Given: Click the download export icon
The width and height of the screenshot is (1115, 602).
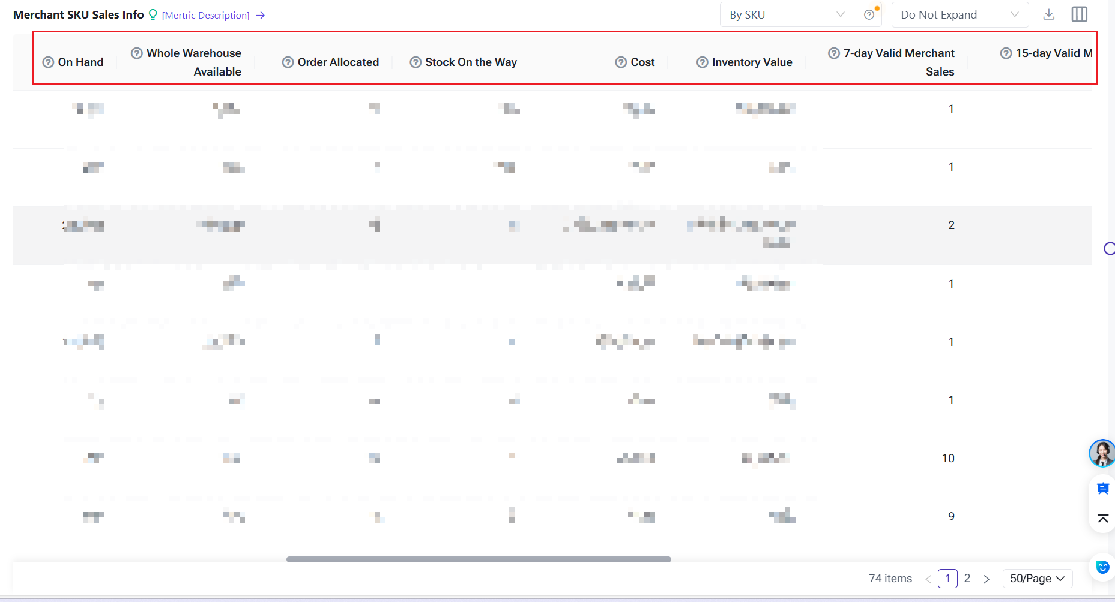Looking at the screenshot, I should 1049,14.
